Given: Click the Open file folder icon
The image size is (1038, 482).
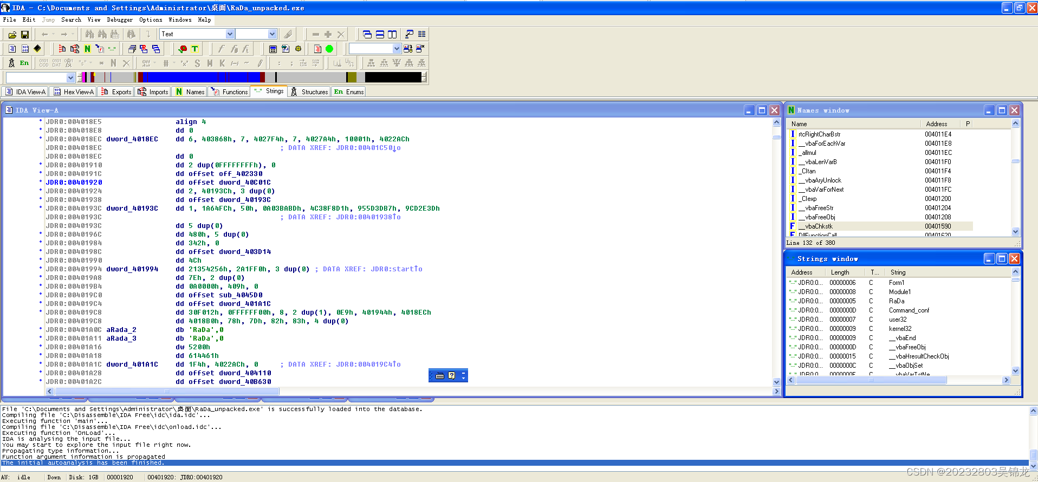Looking at the screenshot, I should pyautogui.click(x=12, y=35).
